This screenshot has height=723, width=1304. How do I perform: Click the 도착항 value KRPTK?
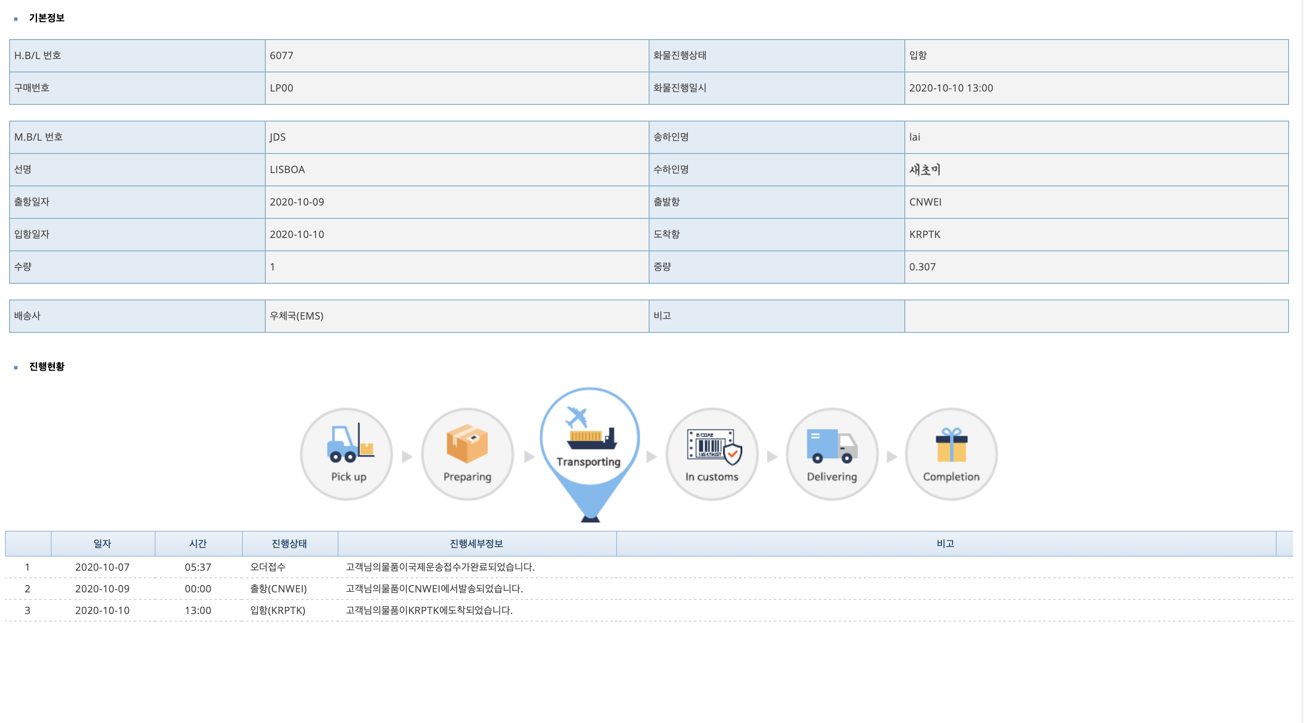924,235
